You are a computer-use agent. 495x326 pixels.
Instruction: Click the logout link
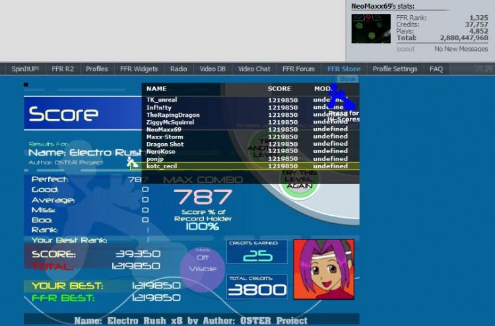(x=406, y=49)
